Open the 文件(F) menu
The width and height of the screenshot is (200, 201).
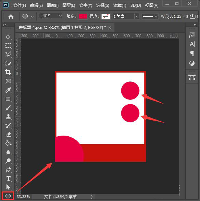pyautogui.click(x=19, y=5)
